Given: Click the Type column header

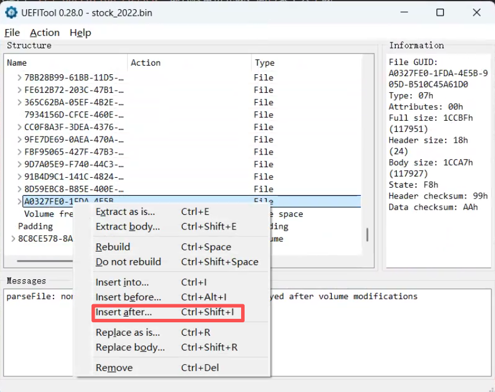Looking at the screenshot, I should tap(306, 63).
